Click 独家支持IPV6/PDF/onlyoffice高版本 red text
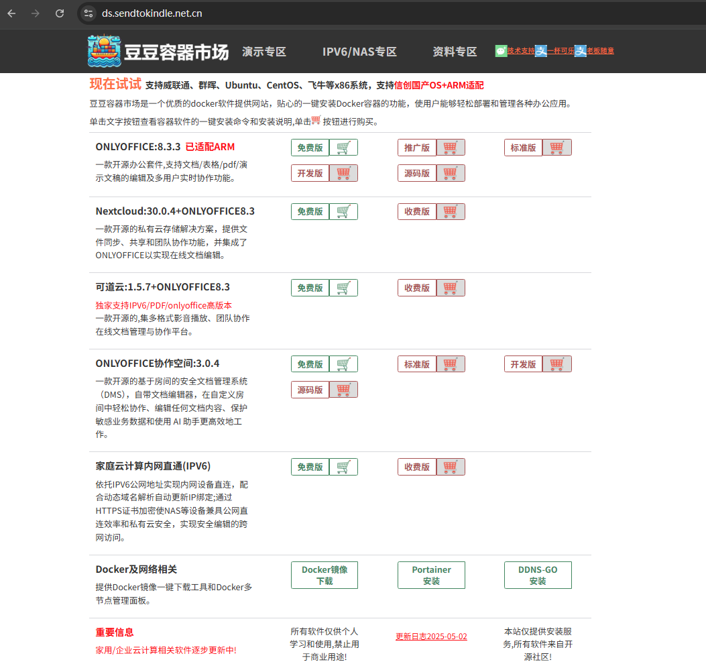This screenshot has width=706, height=662. pos(164,305)
